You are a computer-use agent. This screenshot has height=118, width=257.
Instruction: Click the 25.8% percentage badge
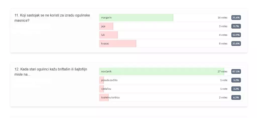click(236, 43)
